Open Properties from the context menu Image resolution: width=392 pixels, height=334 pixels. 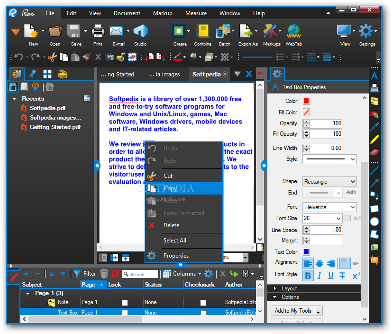(x=183, y=256)
